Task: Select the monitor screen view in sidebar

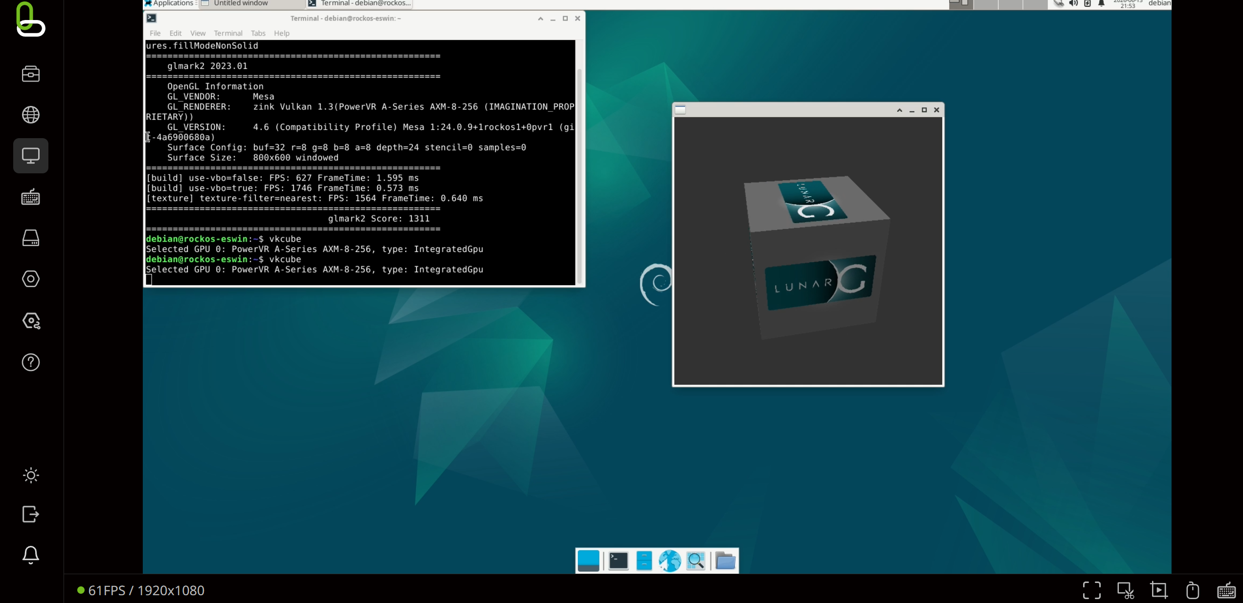Action: click(31, 156)
